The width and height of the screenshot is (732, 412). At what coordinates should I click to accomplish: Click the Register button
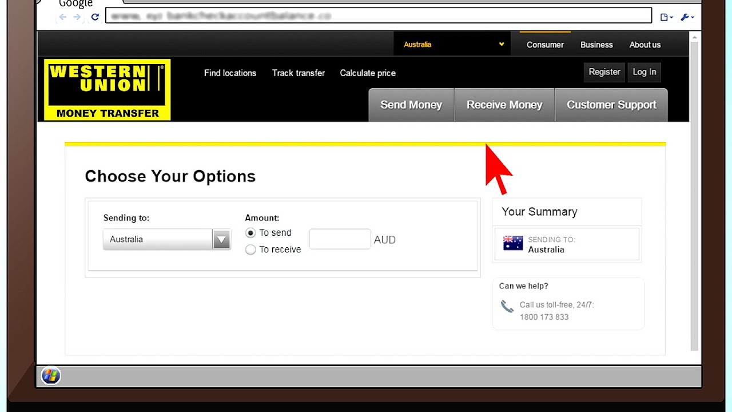[604, 72]
